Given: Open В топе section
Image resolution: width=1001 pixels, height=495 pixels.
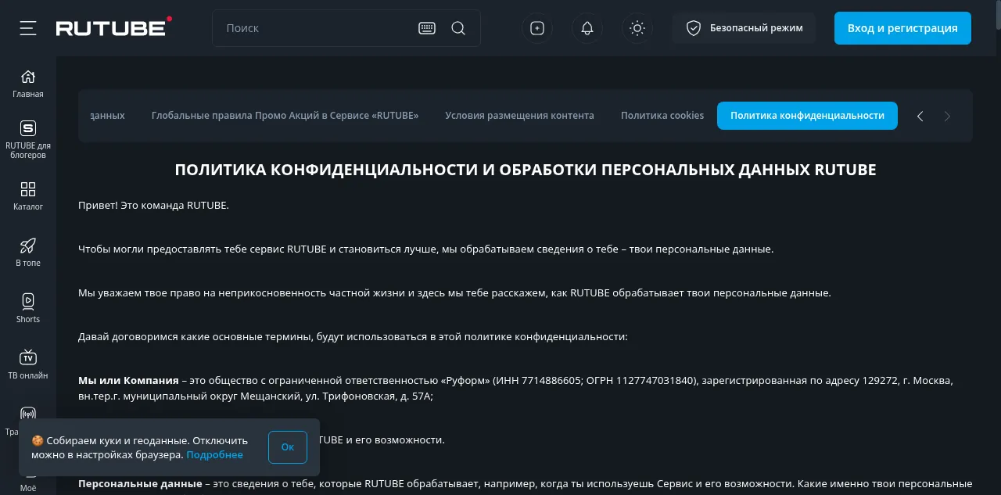Looking at the screenshot, I should tap(28, 253).
